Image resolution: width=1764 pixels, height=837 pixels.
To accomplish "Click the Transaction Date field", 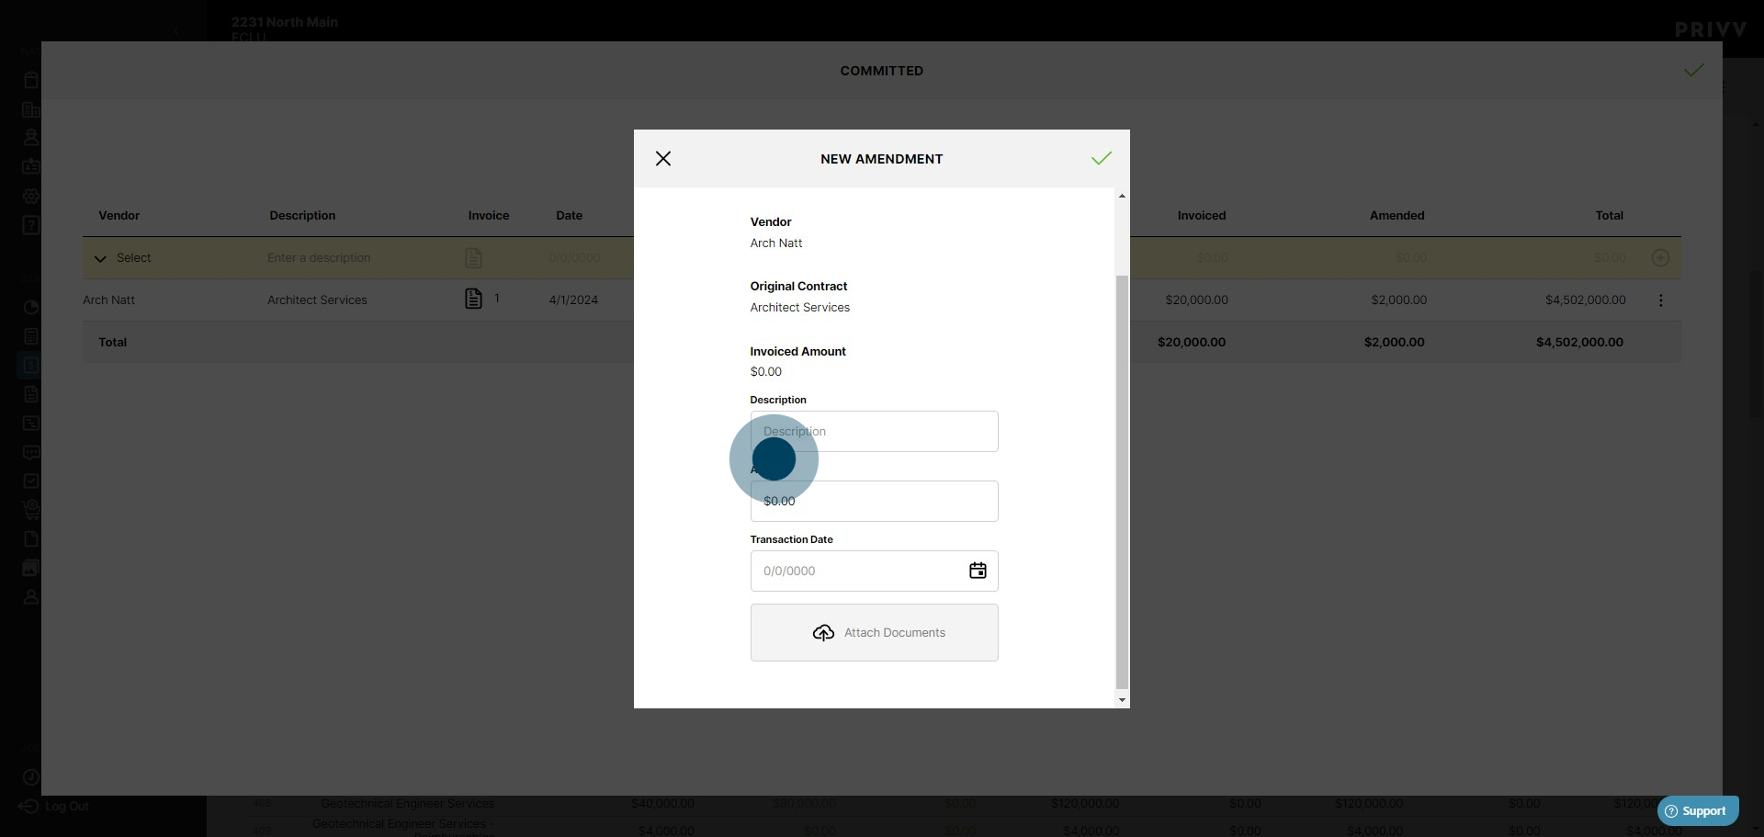I will [874, 571].
